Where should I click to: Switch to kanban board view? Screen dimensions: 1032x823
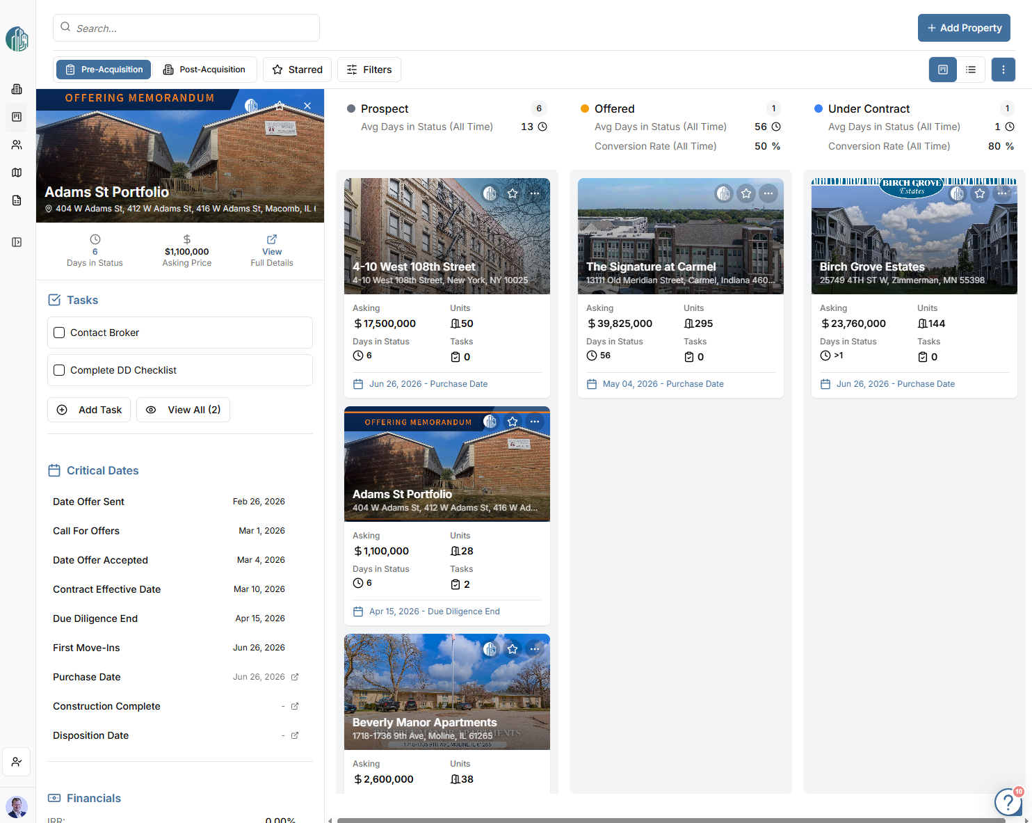tap(943, 70)
